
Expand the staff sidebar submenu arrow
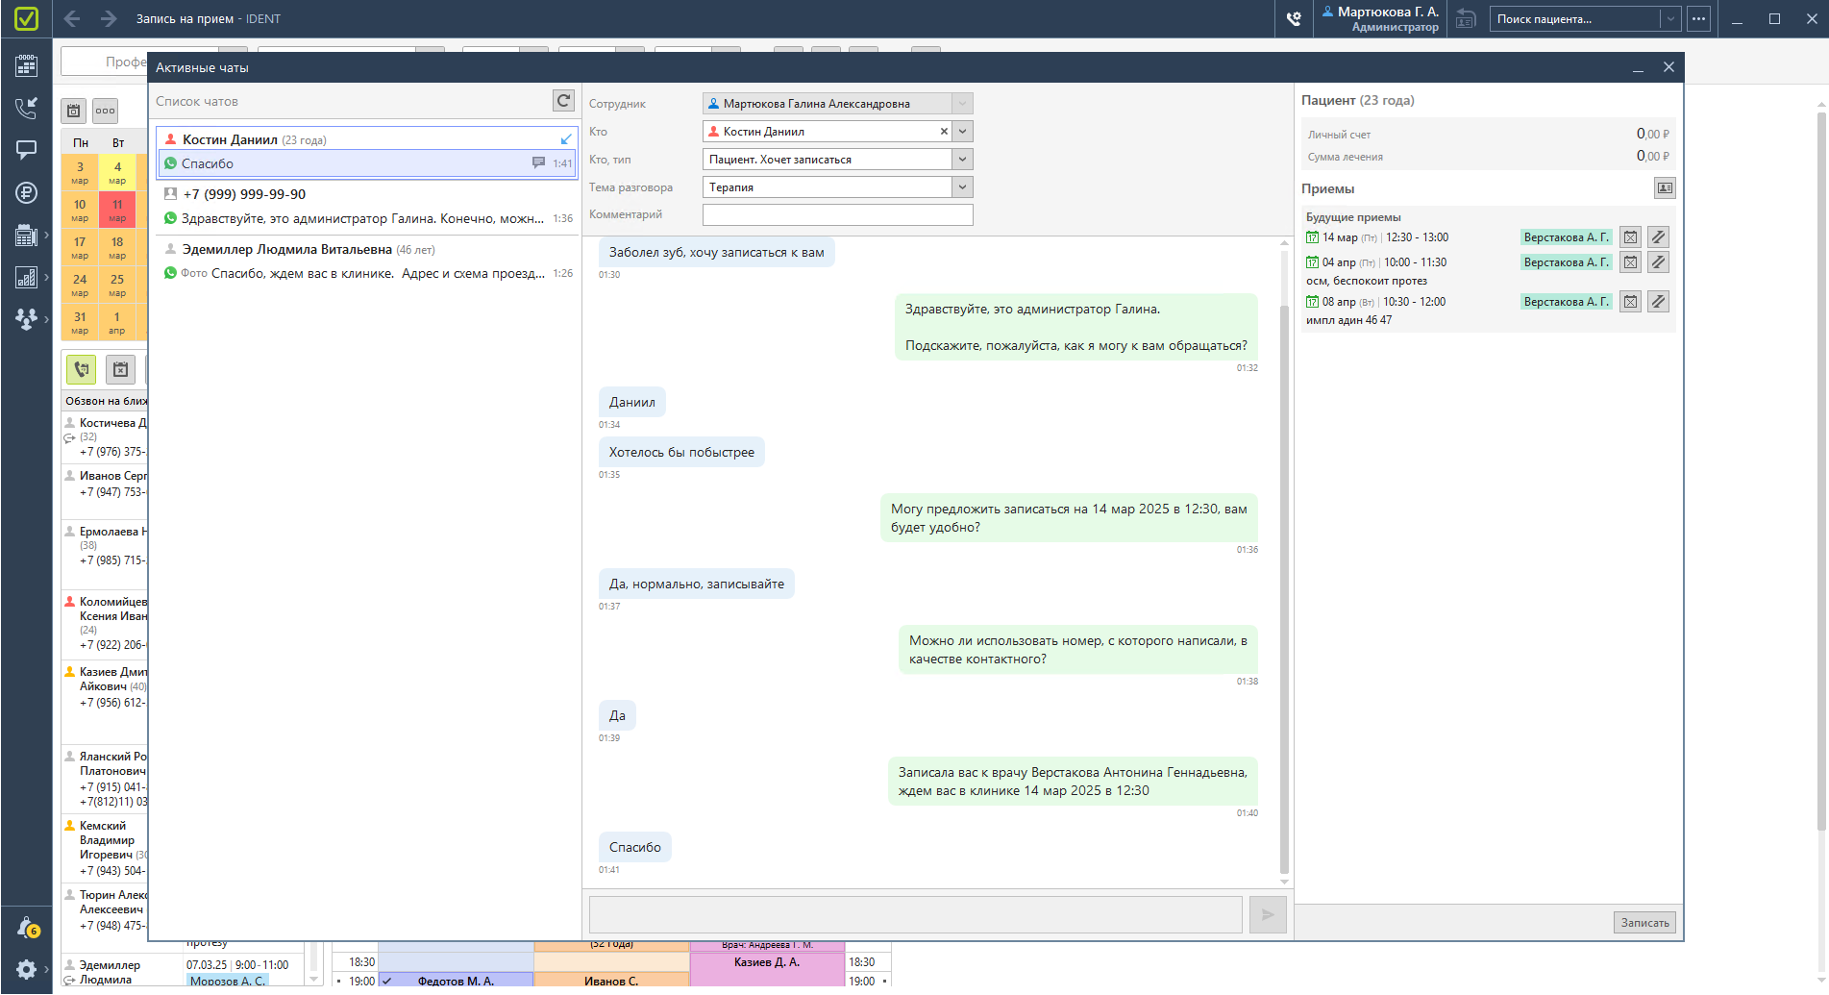[46, 319]
